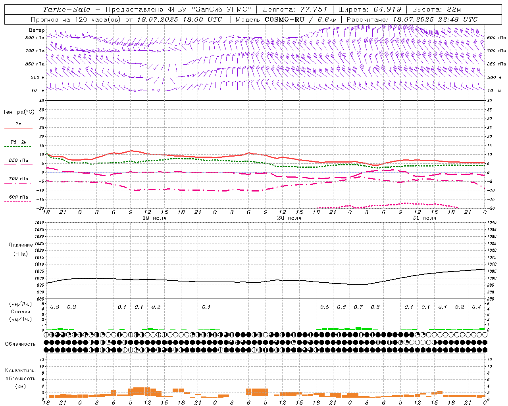Screen dimensions: 508x406
Task: Click the '0.7' precipitation value
Action: point(358,307)
